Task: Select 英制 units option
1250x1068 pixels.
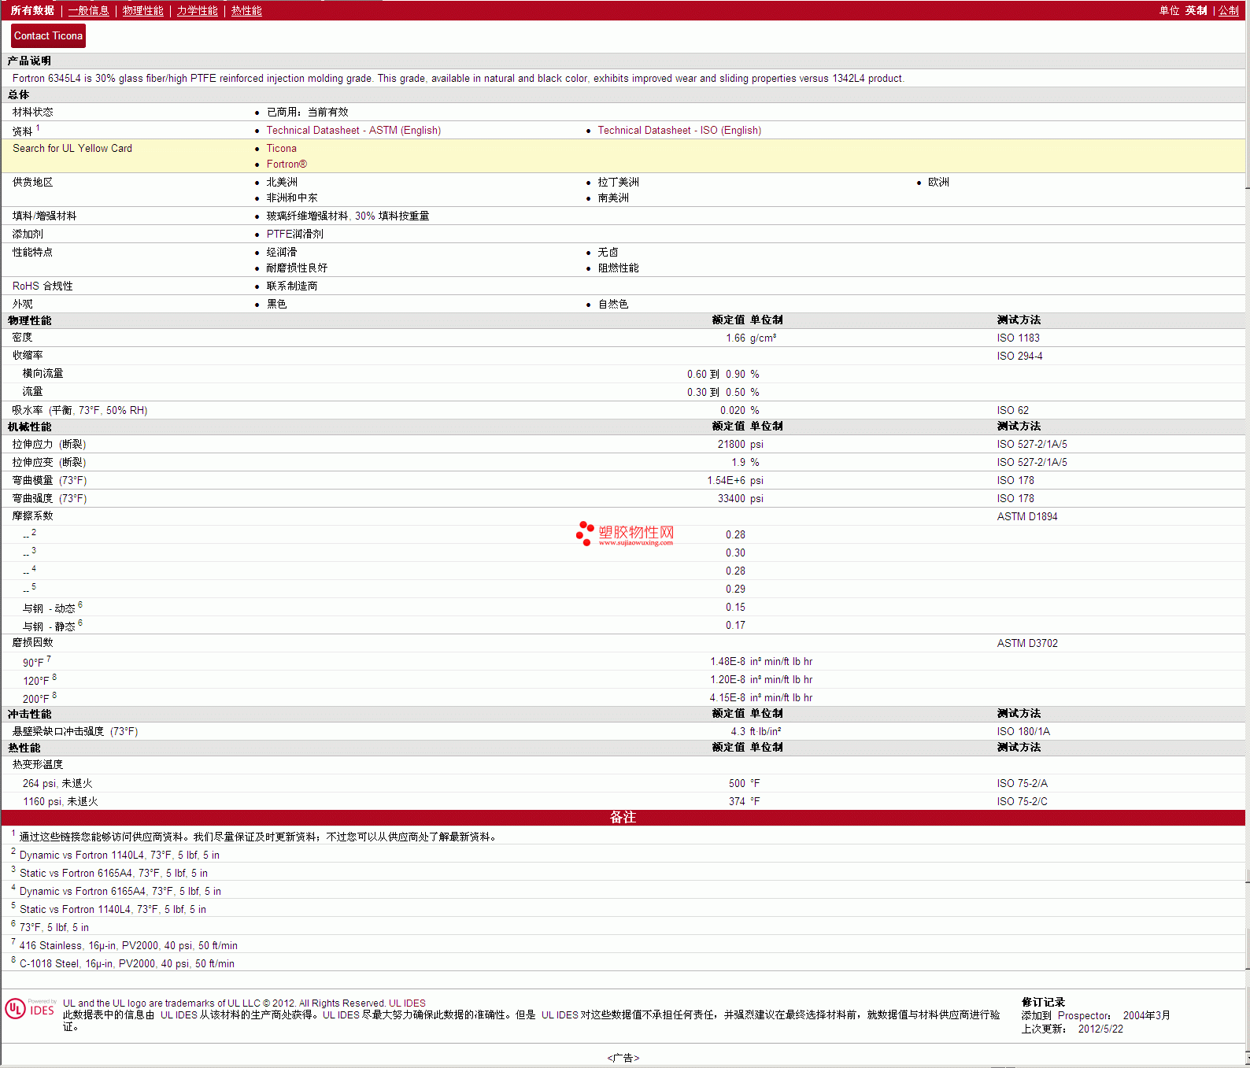Action: click(x=1196, y=10)
